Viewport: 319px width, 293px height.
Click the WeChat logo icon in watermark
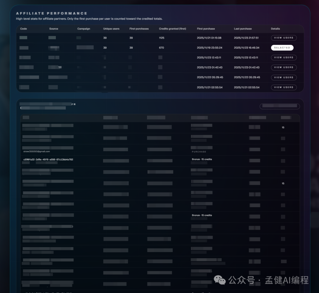click(220, 280)
